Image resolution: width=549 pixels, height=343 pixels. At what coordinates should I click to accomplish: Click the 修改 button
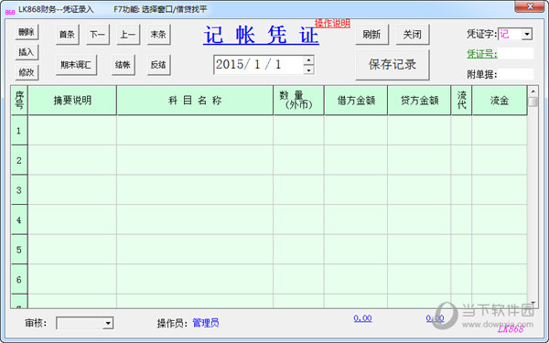[x=27, y=72]
